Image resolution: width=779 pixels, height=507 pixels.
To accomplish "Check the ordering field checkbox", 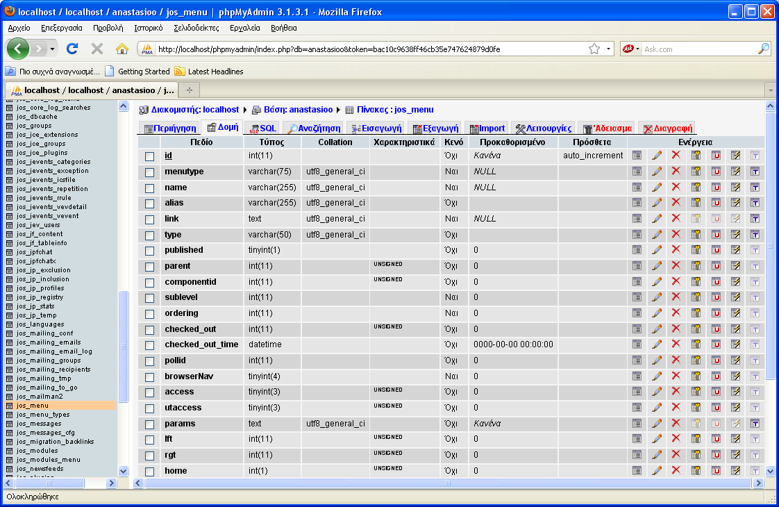I will (149, 314).
